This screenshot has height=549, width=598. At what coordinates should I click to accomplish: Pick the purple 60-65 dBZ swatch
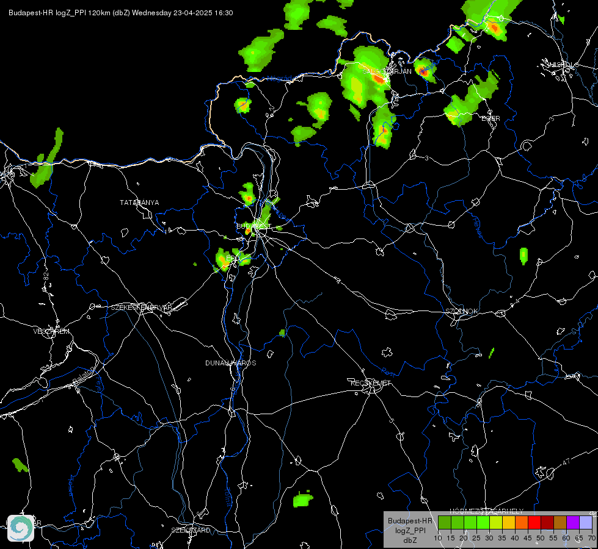click(573, 522)
